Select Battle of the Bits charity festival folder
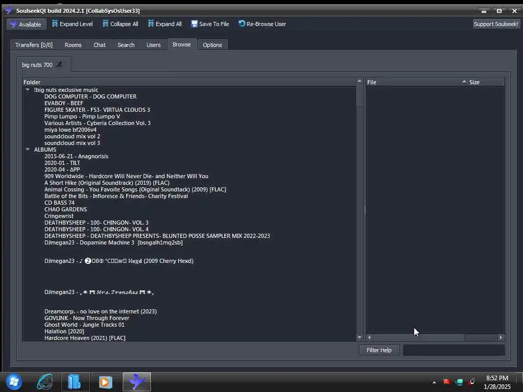The width and height of the screenshot is (523, 392). [116, 196]
